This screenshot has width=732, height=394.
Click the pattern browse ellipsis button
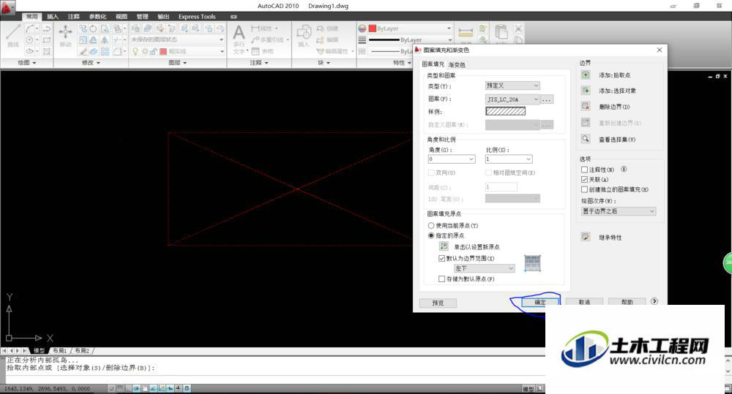coord(547,99)
